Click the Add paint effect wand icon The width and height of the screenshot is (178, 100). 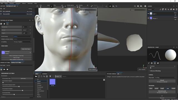point(160,9)
